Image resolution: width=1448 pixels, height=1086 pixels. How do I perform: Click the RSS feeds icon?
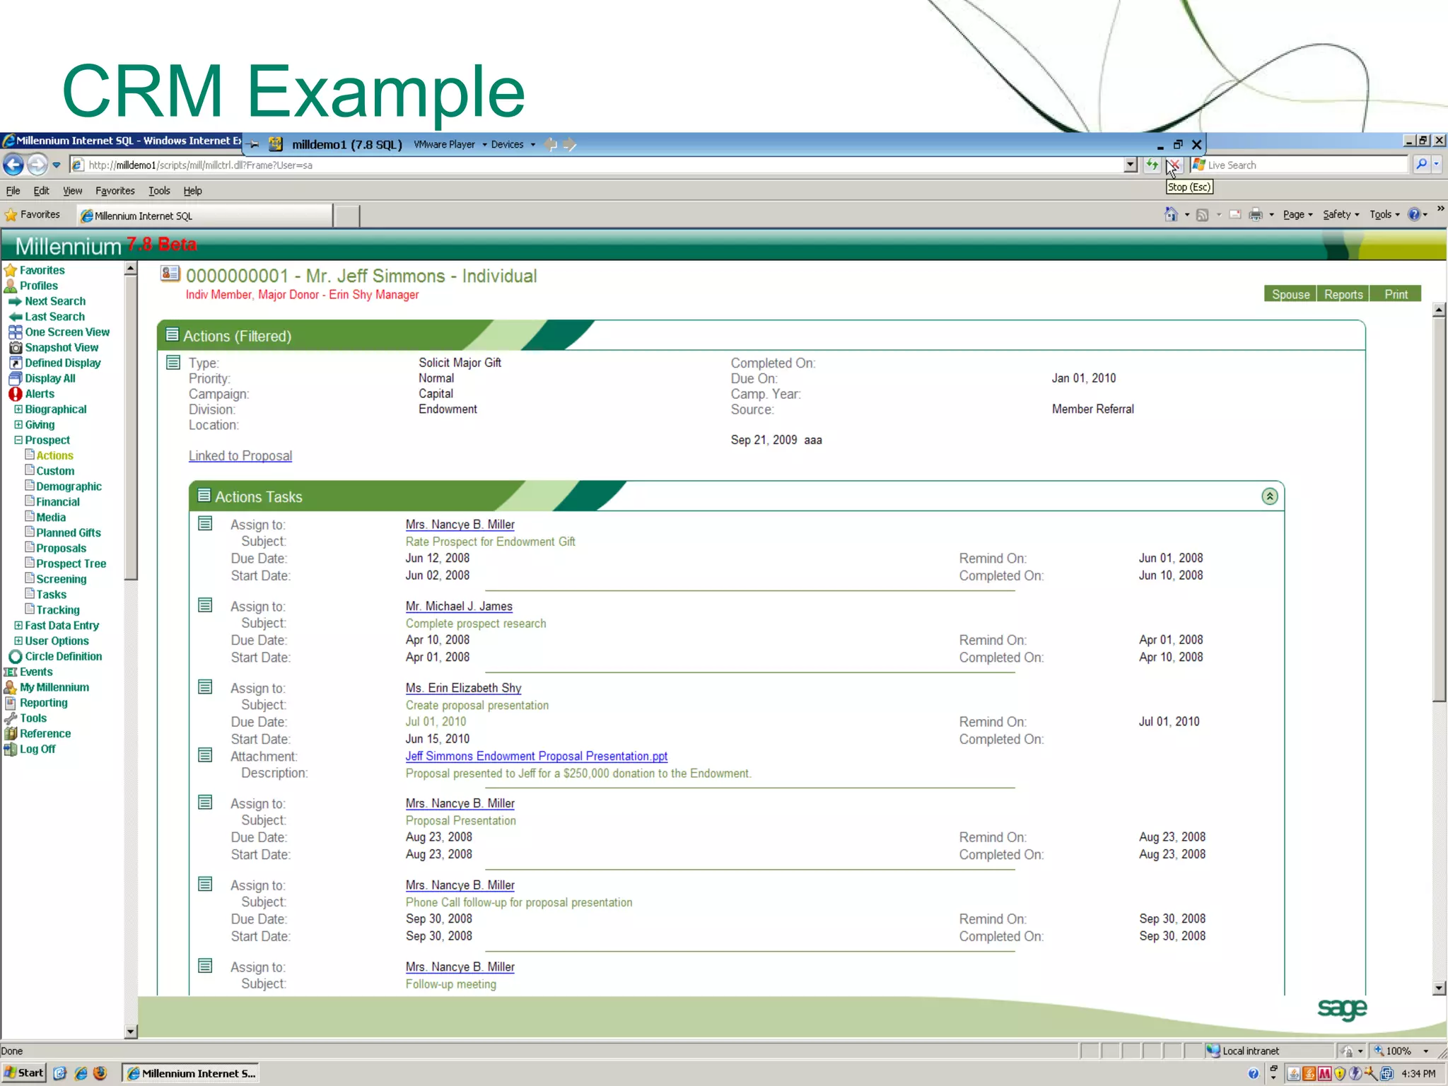[x=1202, y=215]
